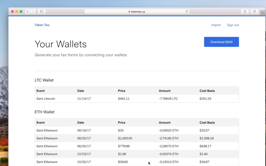Toggle the Safari sidebar button
The width and height of the screenshot is (266, 166).
[42, 12]
